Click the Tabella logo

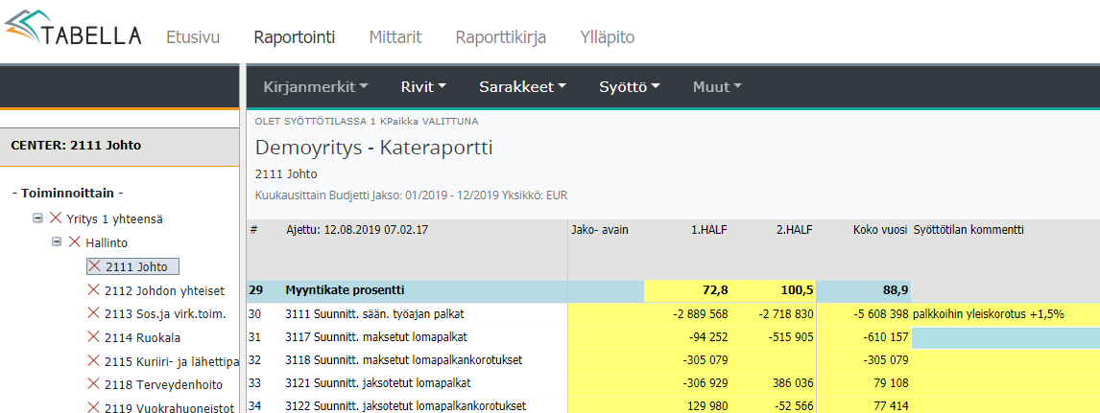pyautogui.click(x=73, y=29)
